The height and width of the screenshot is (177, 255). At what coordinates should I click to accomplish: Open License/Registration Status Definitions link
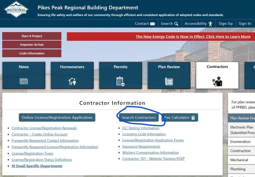[42, 160]
